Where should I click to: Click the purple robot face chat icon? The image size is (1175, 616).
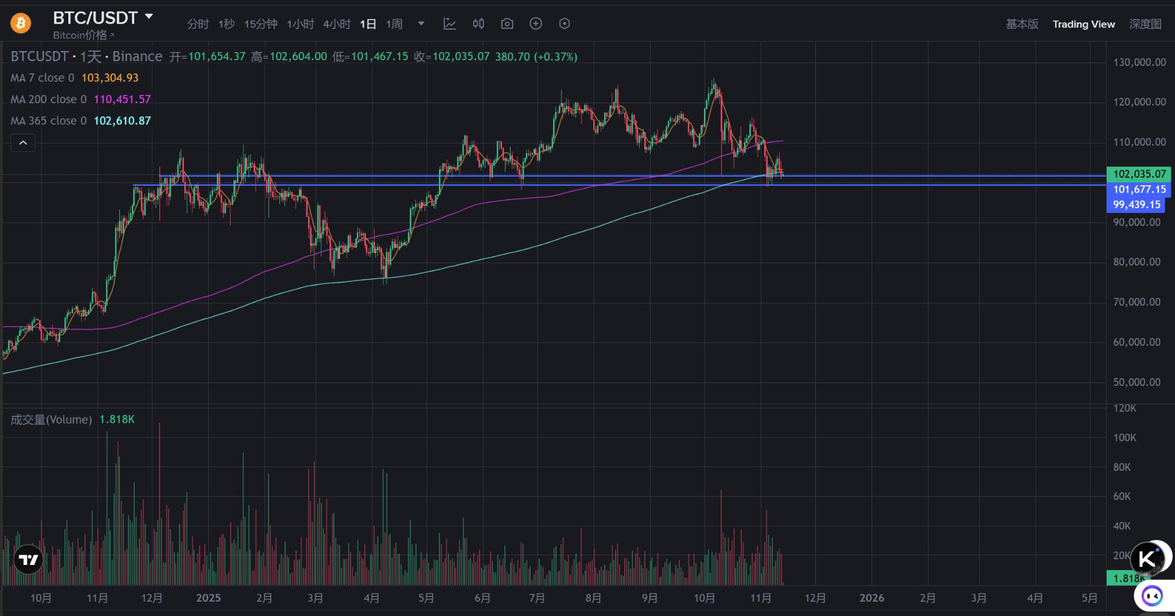coord(1152,596)
